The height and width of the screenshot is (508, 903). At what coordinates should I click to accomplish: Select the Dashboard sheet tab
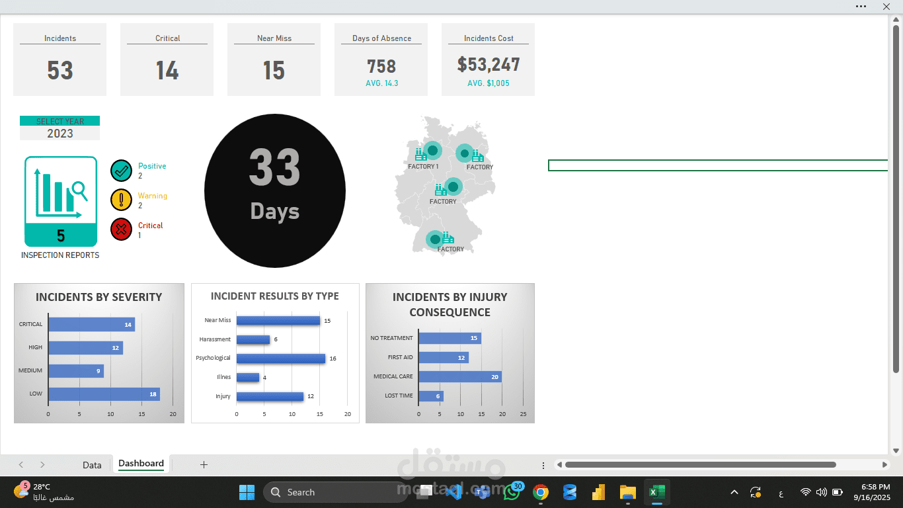[141, 464]
